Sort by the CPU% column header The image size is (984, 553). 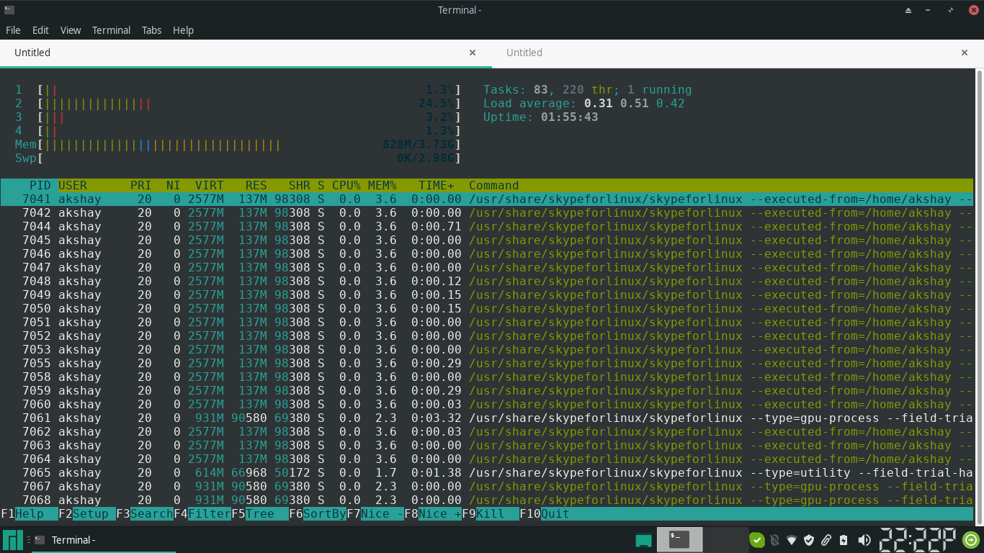pyautogui.click(x=346, y=185)
